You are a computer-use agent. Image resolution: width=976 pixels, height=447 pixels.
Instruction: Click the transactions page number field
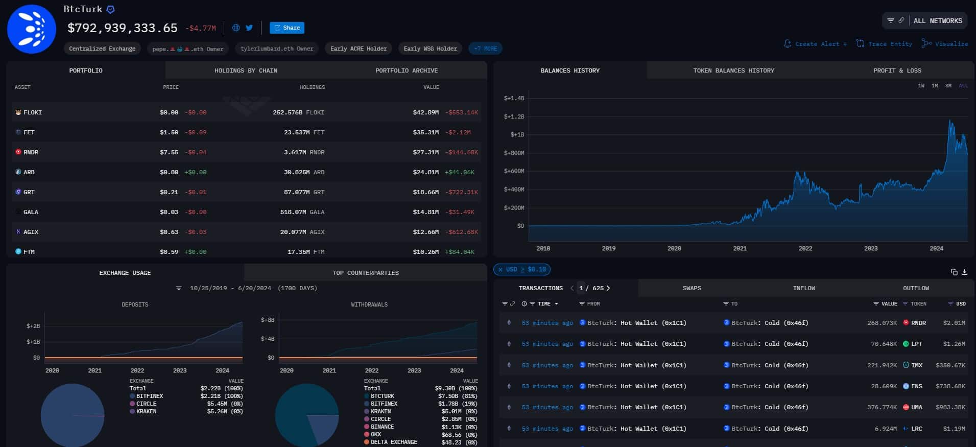point(581,288)
